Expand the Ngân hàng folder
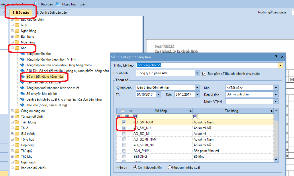294x176 pixels. click(12, 31)
